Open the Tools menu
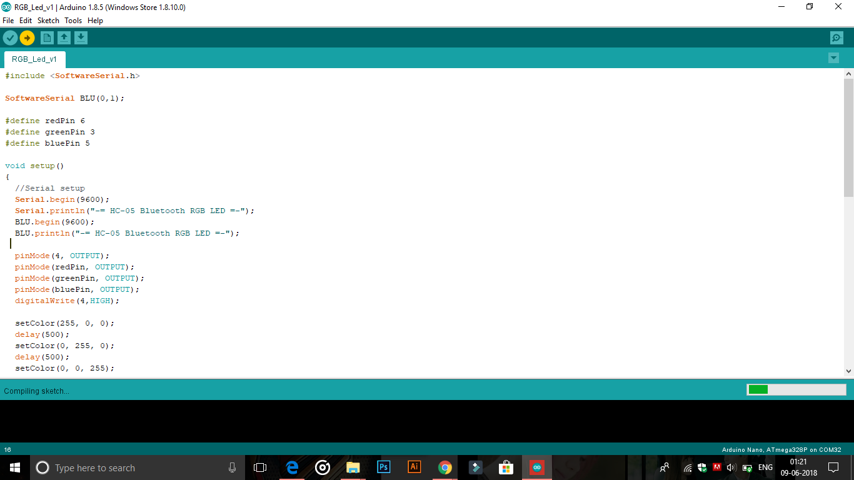The image size is (854, 480). click(x=73, y=20)
